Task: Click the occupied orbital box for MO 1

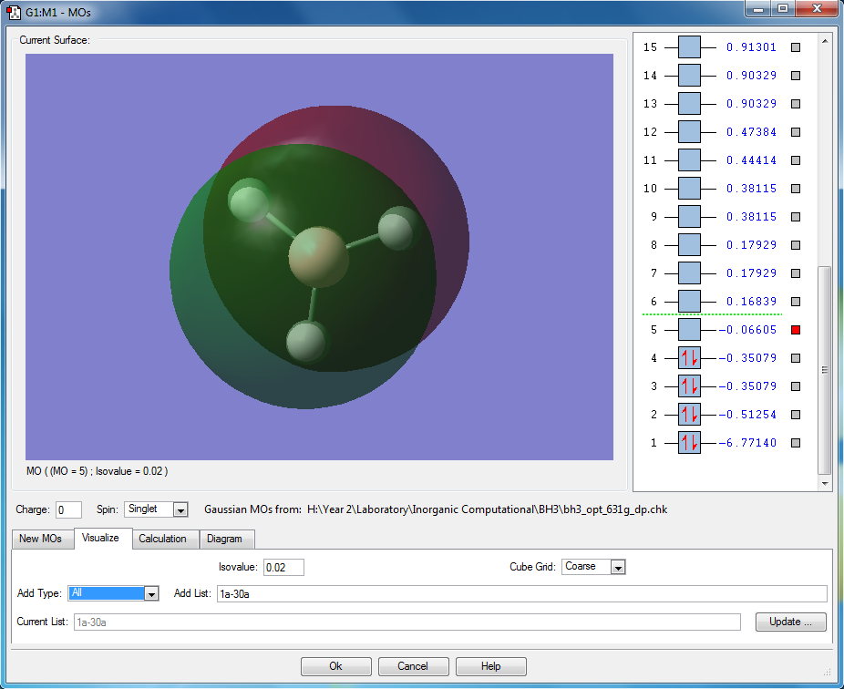Action: pyautogui.click(x=689, y=443)
